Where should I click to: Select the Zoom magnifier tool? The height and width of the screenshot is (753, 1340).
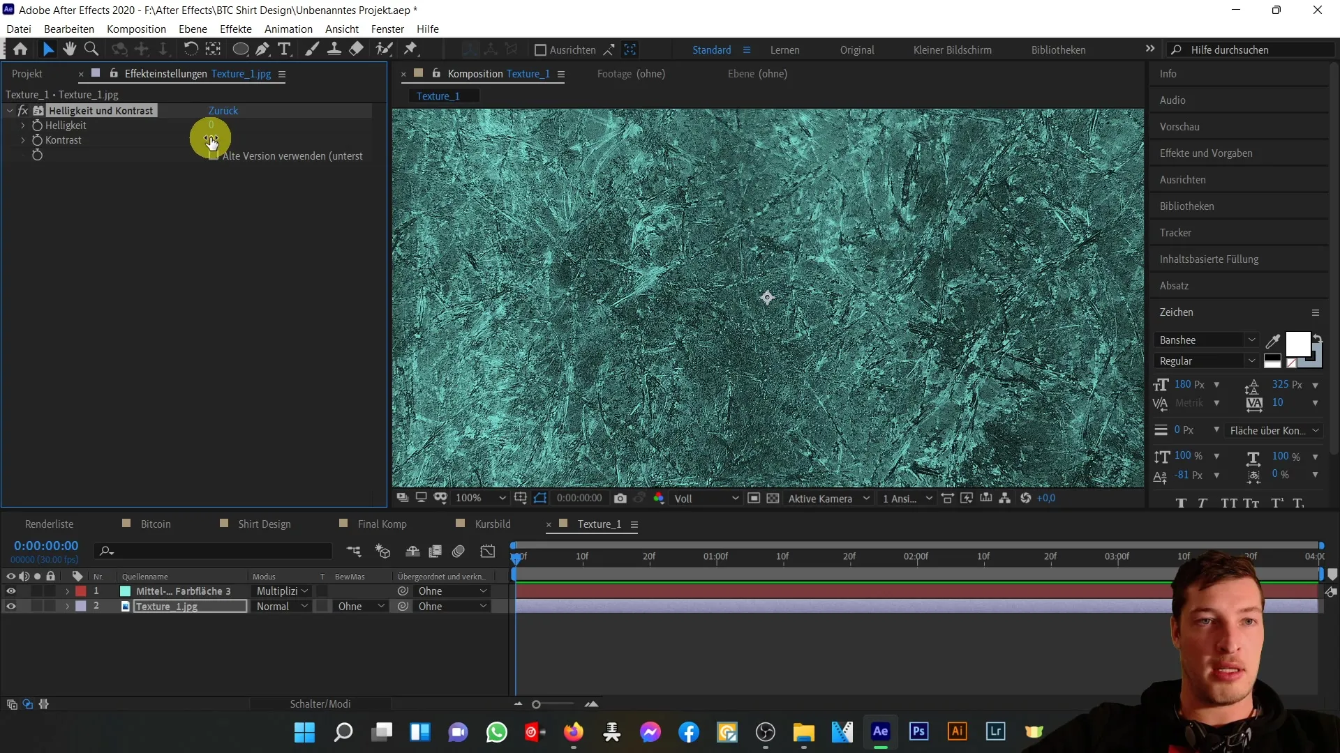91,50
